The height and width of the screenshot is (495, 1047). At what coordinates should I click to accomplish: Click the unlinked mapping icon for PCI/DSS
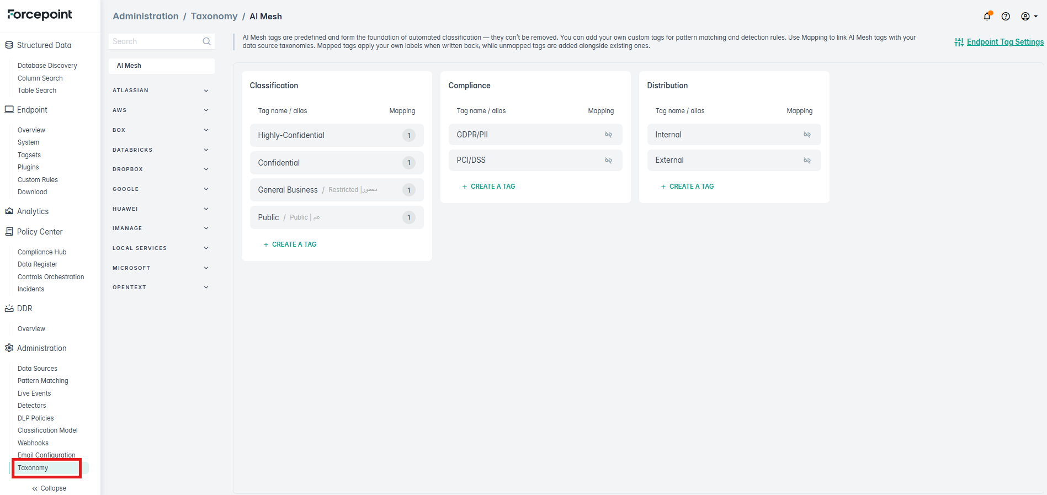(x=608, y=160)
